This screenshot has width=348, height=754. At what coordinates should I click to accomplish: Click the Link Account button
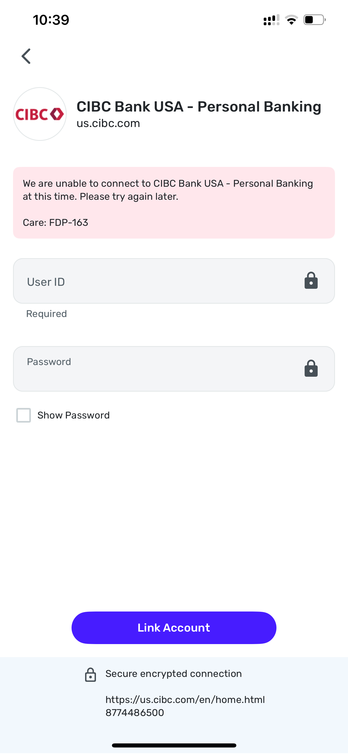[174, 628]
